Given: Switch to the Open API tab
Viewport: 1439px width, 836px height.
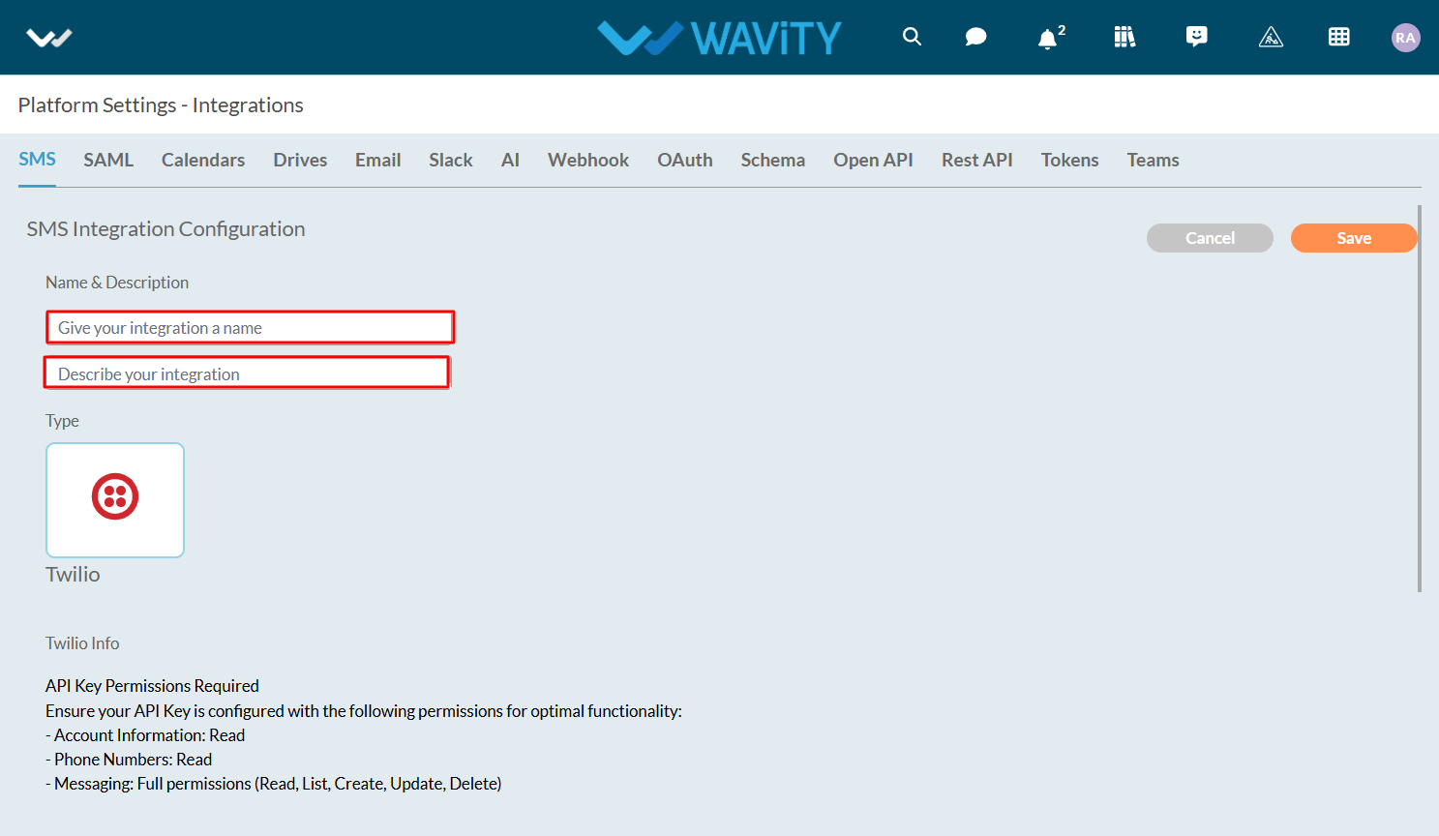Looking at the screenshot, I should point(873,160).
